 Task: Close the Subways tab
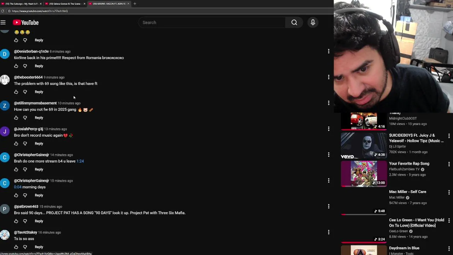click(41, 4)
